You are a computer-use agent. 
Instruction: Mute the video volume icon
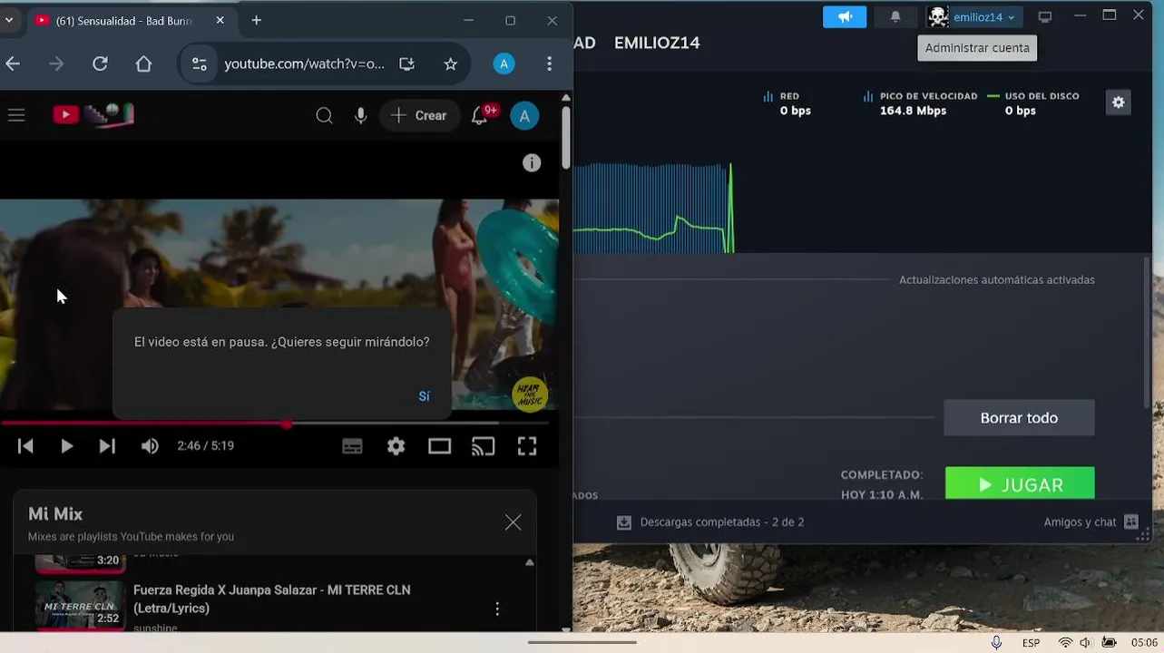(150, 445)
